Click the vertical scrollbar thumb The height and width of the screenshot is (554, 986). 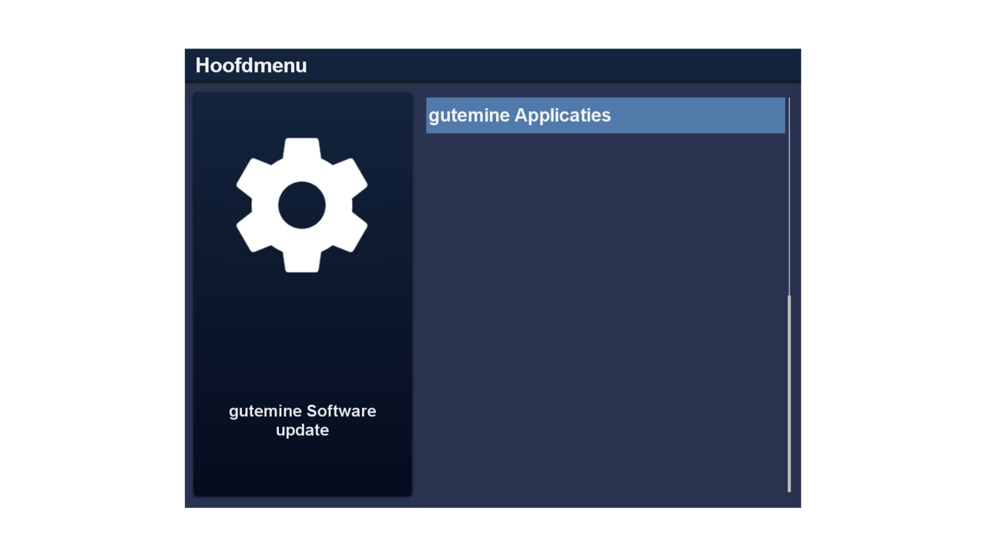coord(789,392)
